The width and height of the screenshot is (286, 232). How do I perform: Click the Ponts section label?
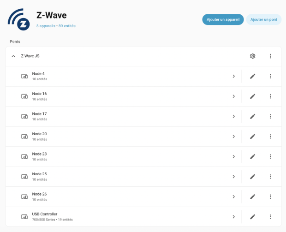[15, 42]
